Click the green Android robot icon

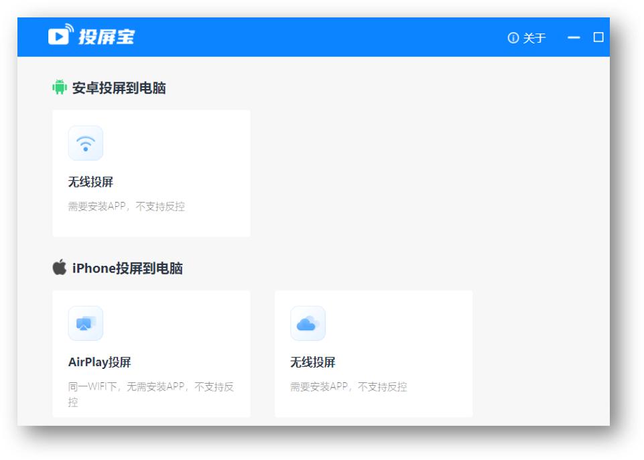[60, 86]
